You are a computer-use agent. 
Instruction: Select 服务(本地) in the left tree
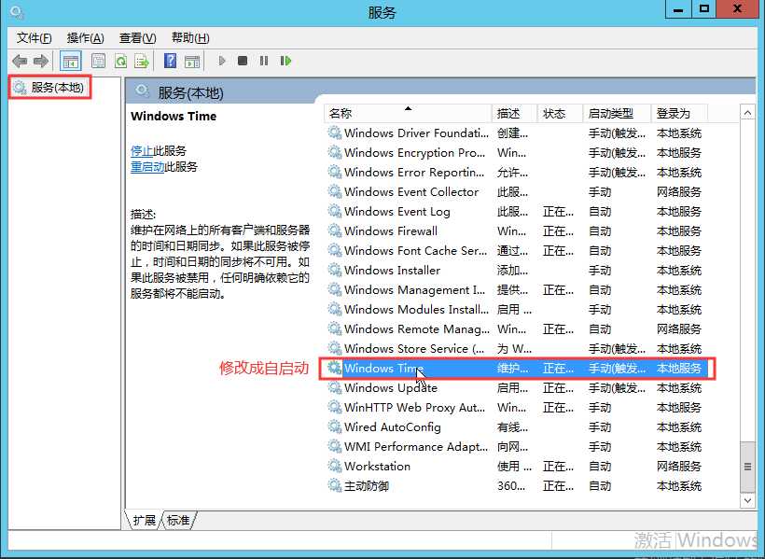click(57, 88)
